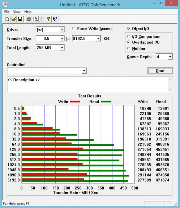Click the Save floppy disk icon

click(x=20, y=19)
